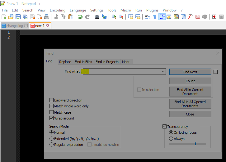The height and width of the screenshot is (162, 226).
Task: Toggle checkbox beside Find Next button
Action: click(216, 72)
